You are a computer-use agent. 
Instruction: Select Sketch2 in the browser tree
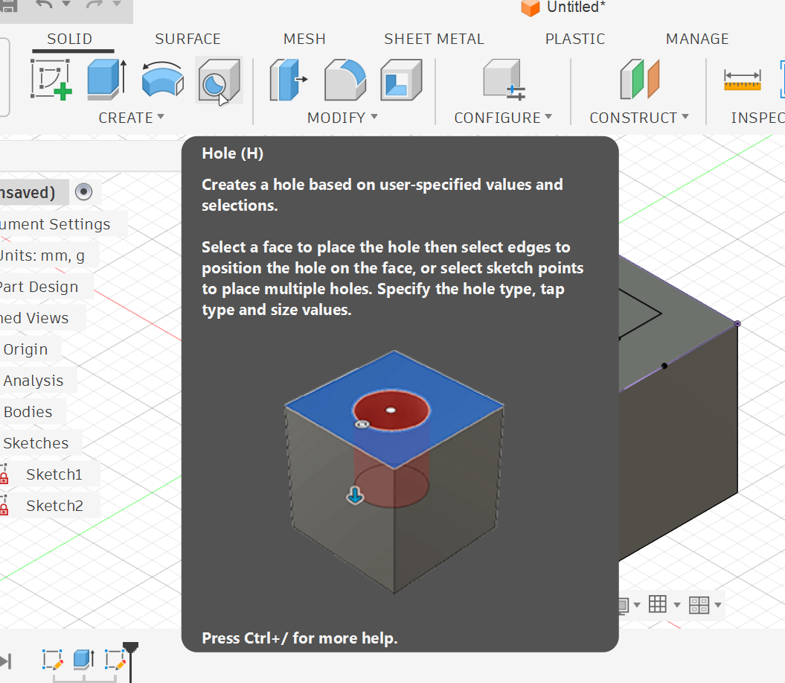(54, 506)
